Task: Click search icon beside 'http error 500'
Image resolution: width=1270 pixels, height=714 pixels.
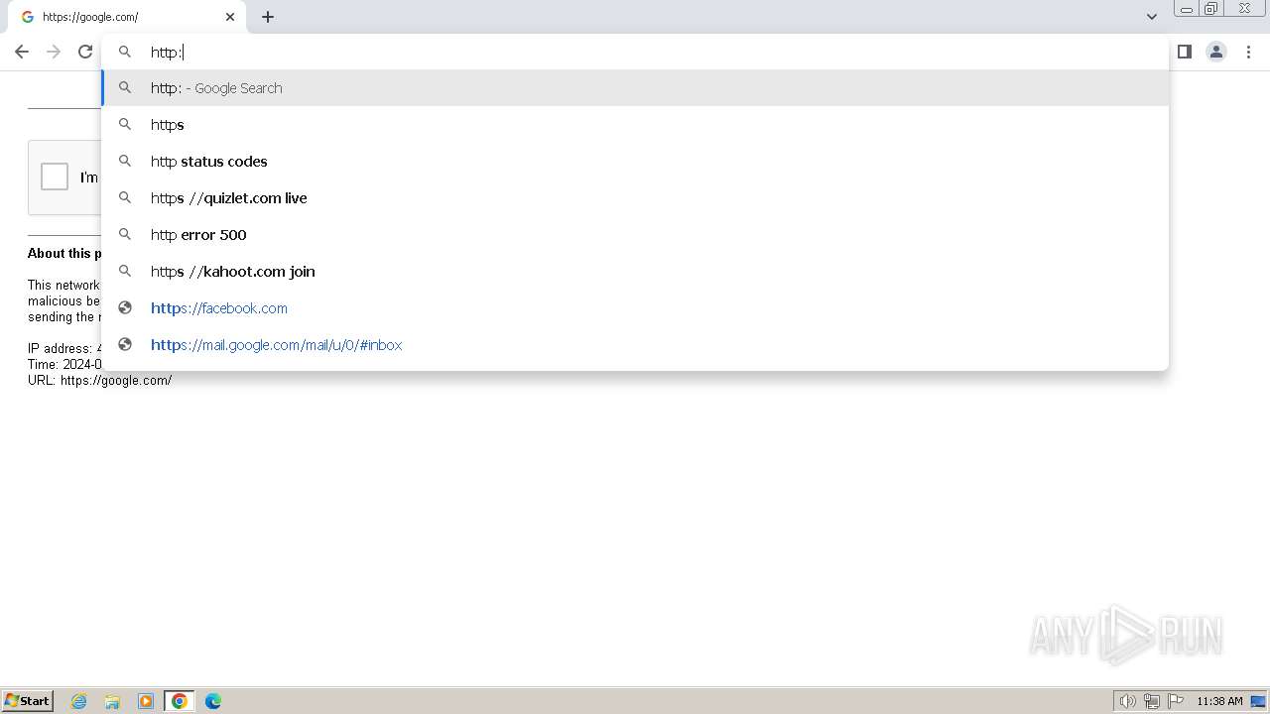Action: (x=125, y=234)
